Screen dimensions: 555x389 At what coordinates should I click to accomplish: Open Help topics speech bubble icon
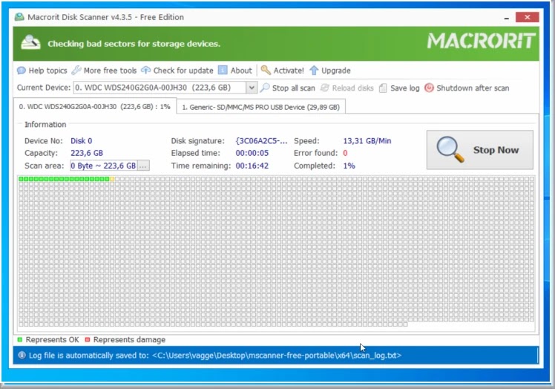(22, 71)
